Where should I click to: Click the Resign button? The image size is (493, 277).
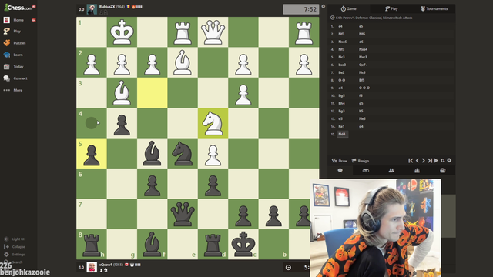click(361, 161)
